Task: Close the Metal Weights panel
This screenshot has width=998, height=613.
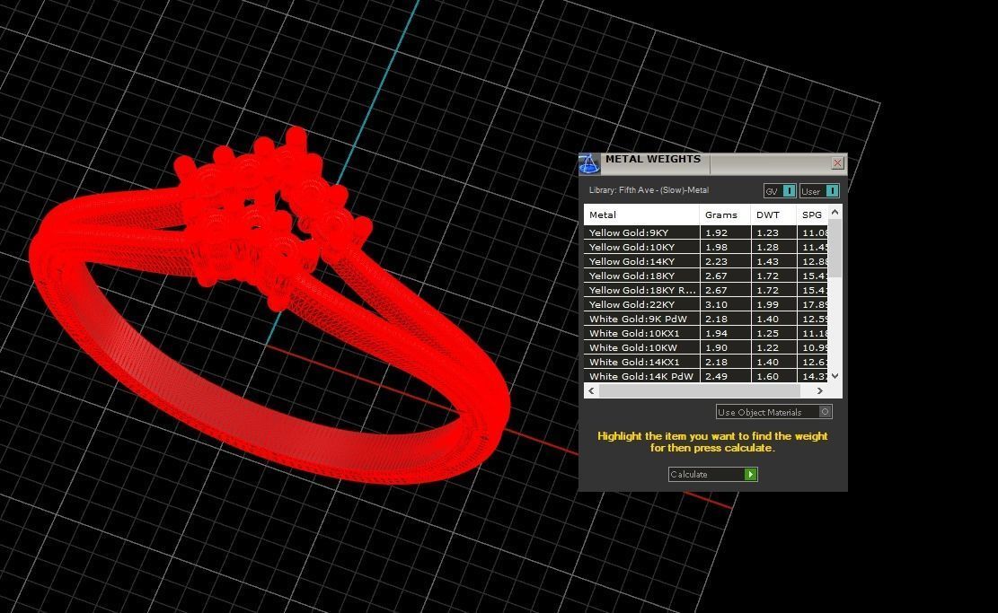Action: [x=837, y=163]
